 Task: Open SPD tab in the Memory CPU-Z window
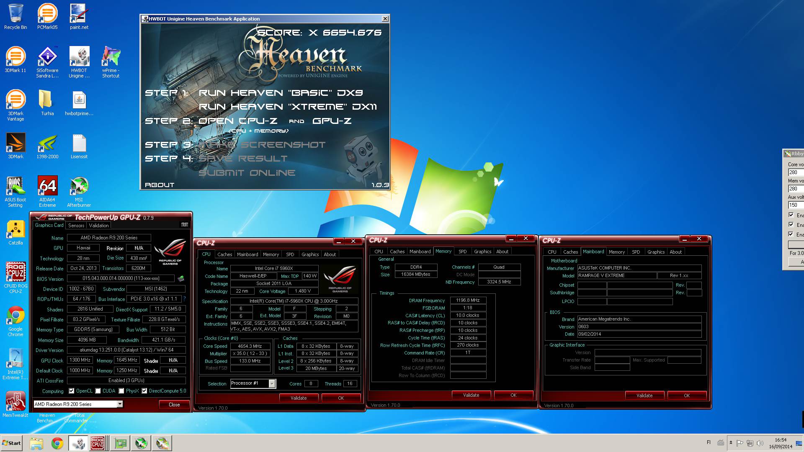coord(462,252)
